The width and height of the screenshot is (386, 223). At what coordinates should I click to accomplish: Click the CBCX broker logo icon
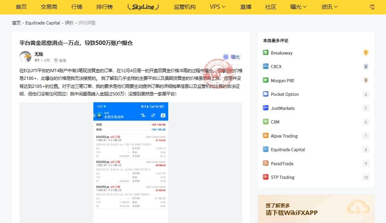point(266,66)
